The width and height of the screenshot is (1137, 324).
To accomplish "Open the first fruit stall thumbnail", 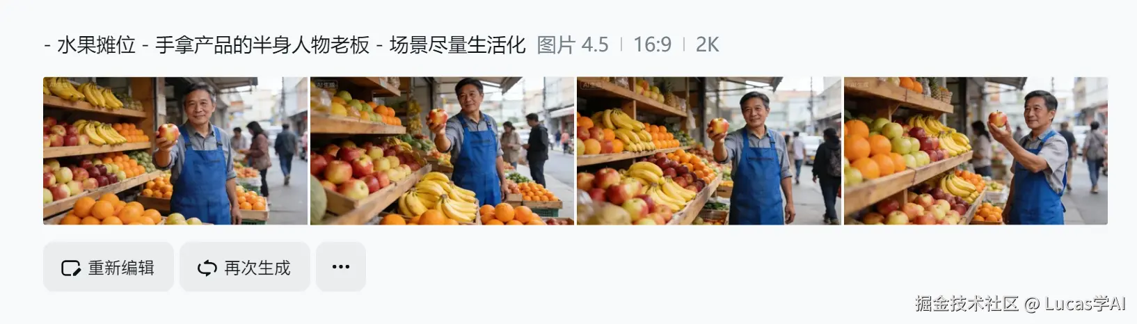I will coord(175,151).
